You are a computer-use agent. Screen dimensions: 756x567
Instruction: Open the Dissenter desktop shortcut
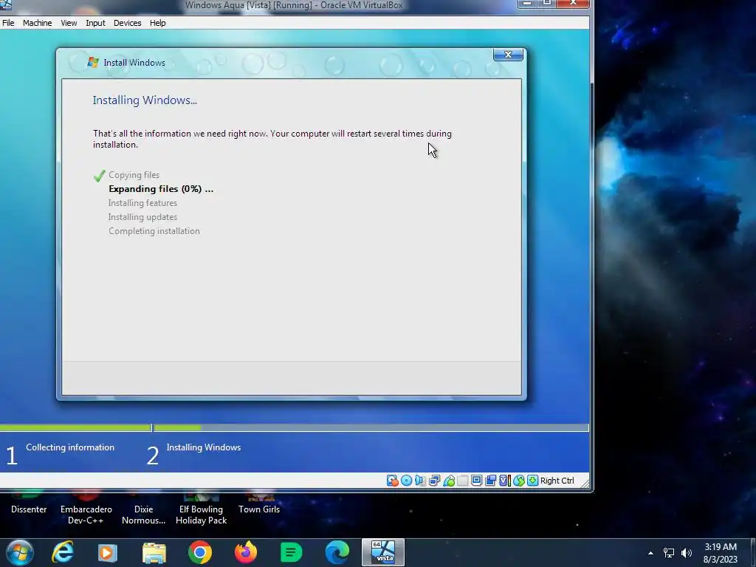pos(29,505)
